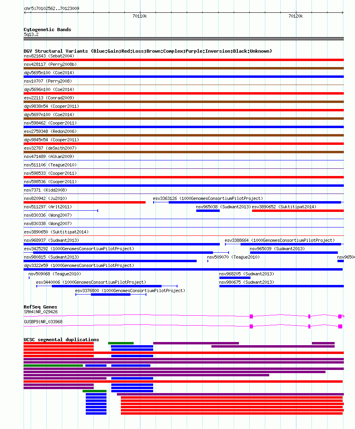Viewport: 355px width, 429px height.
Task: Click nsv598533 (Cooper2011) label
Action: [50, 174]
